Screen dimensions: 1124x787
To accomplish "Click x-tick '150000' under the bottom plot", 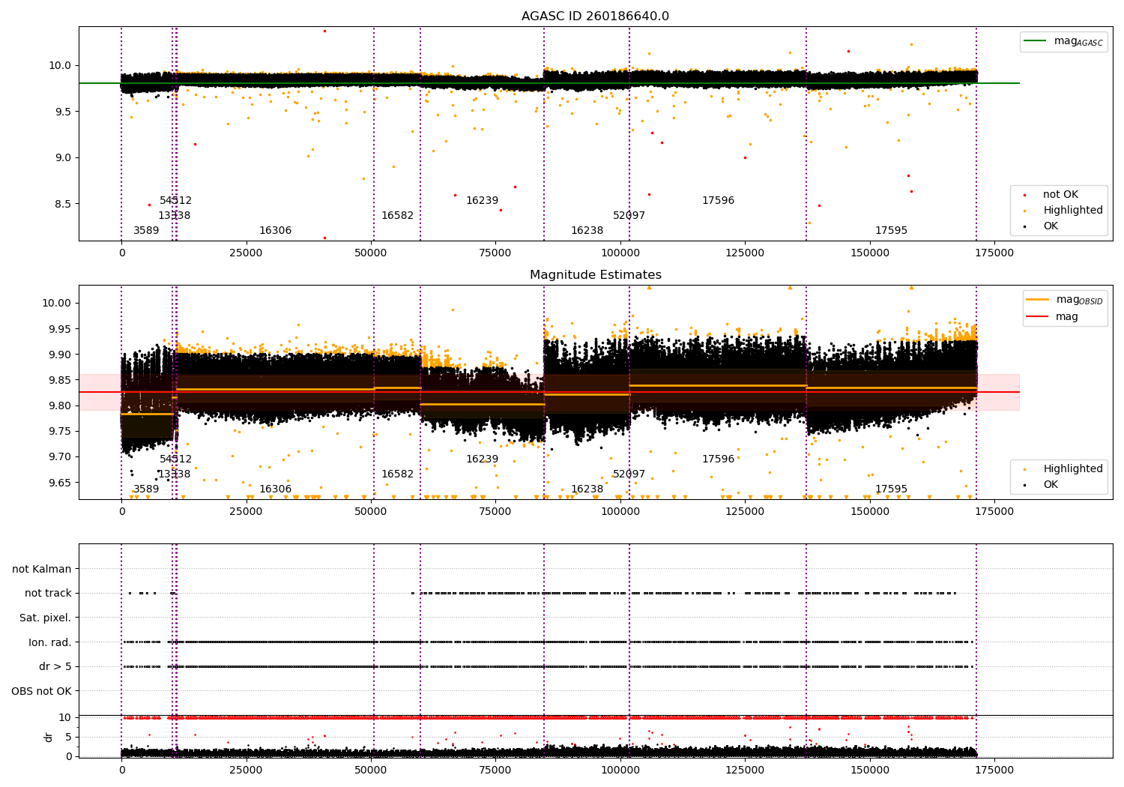I will 870,771.
